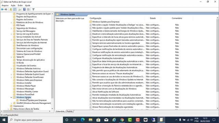Viewport: 219px width, 123px height.
Task: Click the tree pane vertical scrollbar thumb
Action: [x=52, y=84]
